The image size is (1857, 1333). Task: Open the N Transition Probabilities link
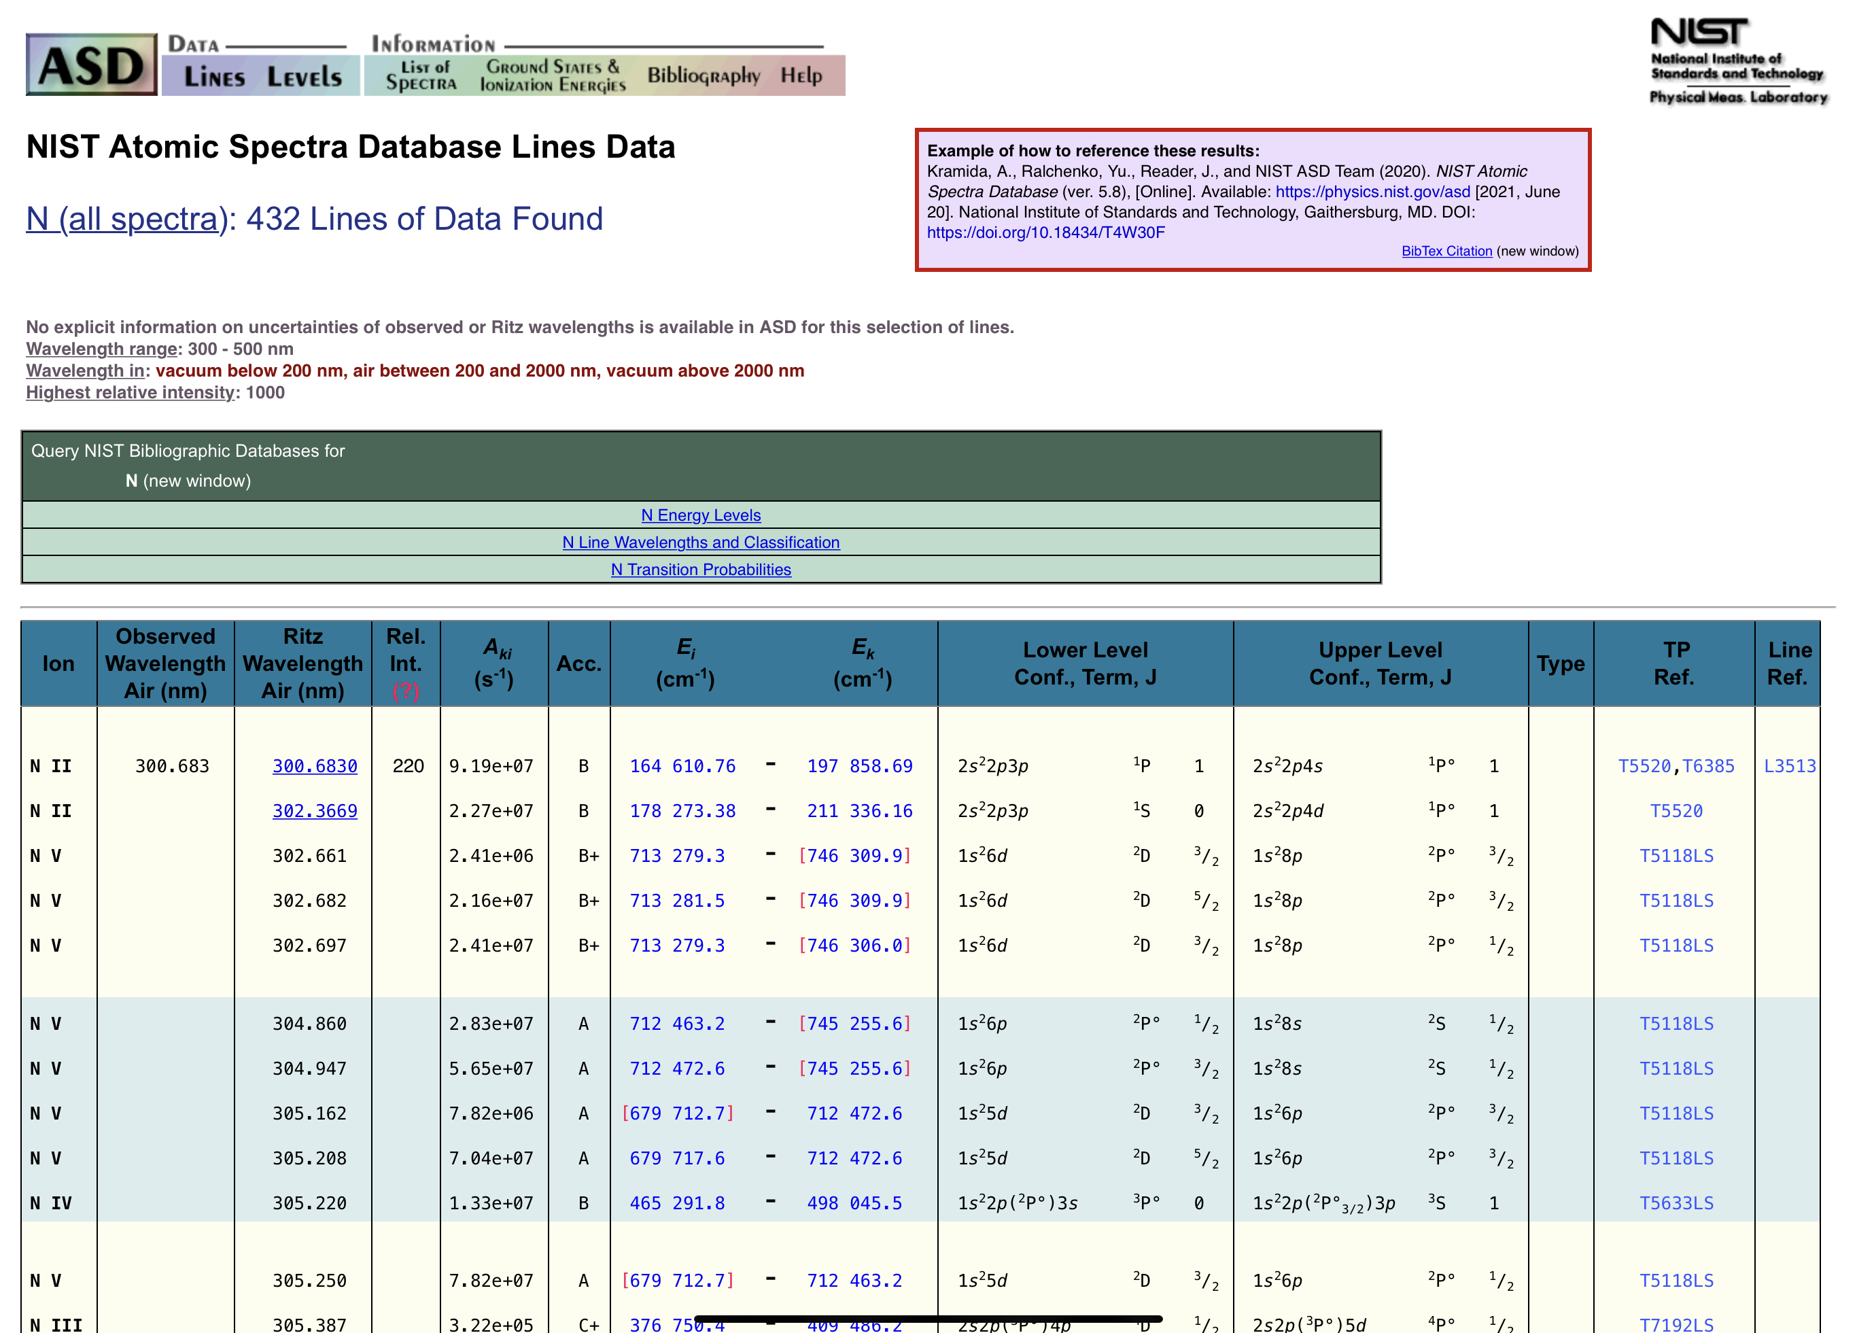[701, 569]
